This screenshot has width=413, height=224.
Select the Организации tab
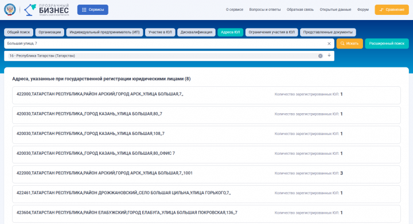(x=49, y=32)
